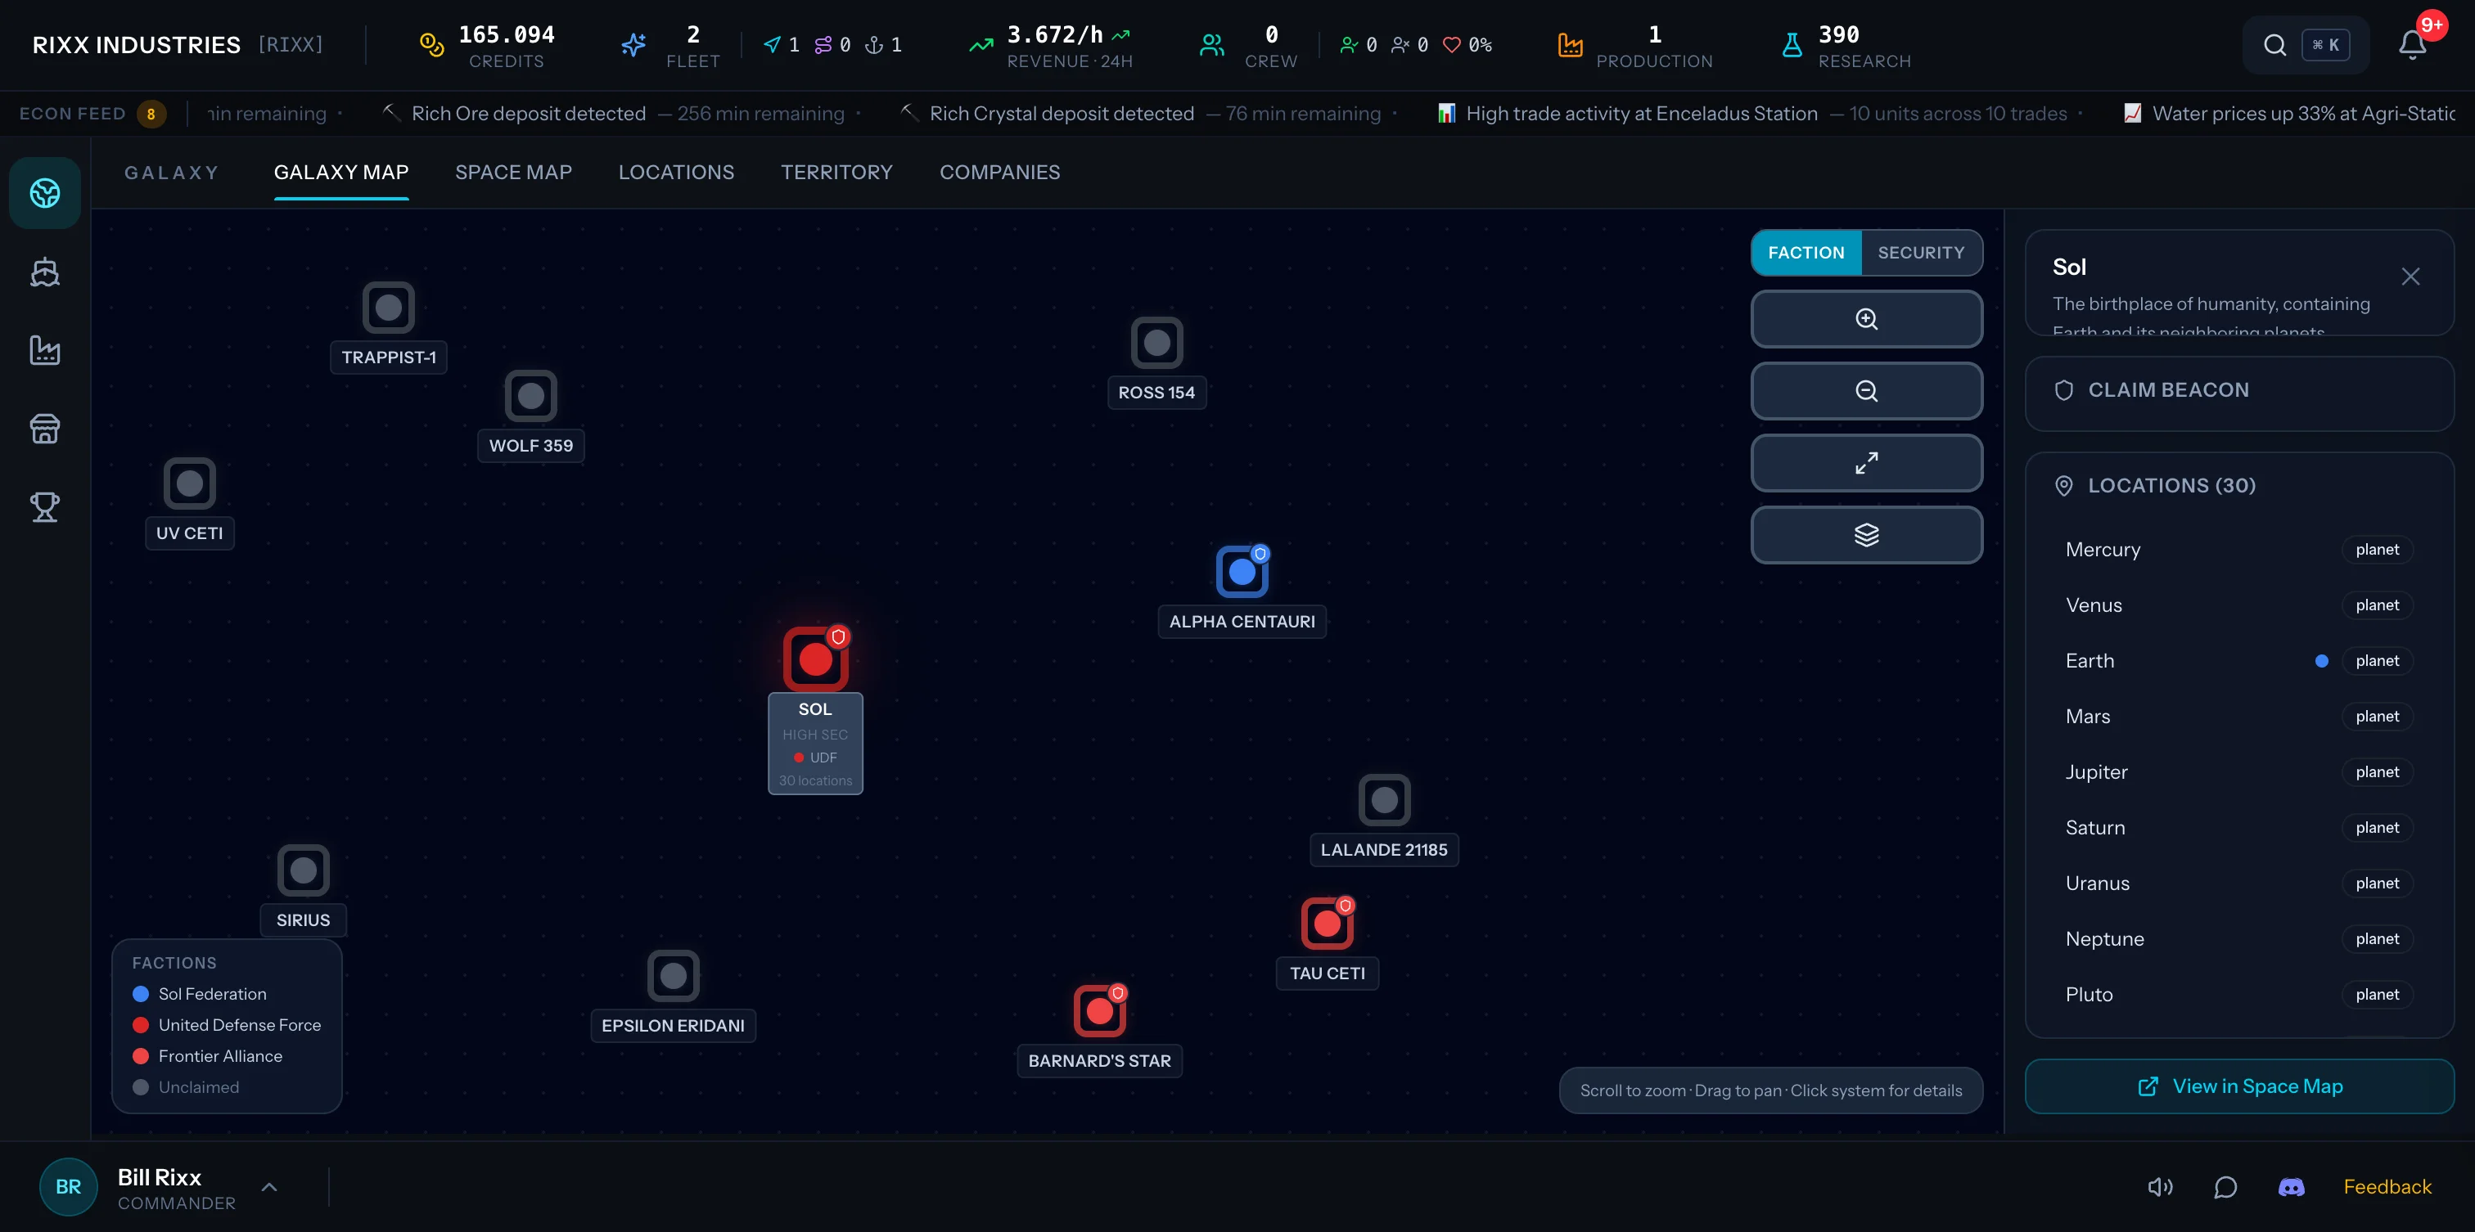The width and height of the screenshot is (2475, 1232).
Task: Click the fleet sparkle icon
Action: tap(633, 45)
